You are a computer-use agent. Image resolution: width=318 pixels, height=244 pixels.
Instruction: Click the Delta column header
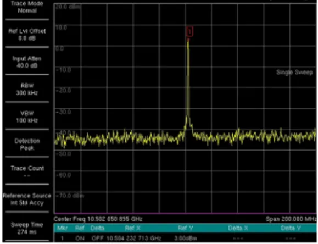point(98,228)
